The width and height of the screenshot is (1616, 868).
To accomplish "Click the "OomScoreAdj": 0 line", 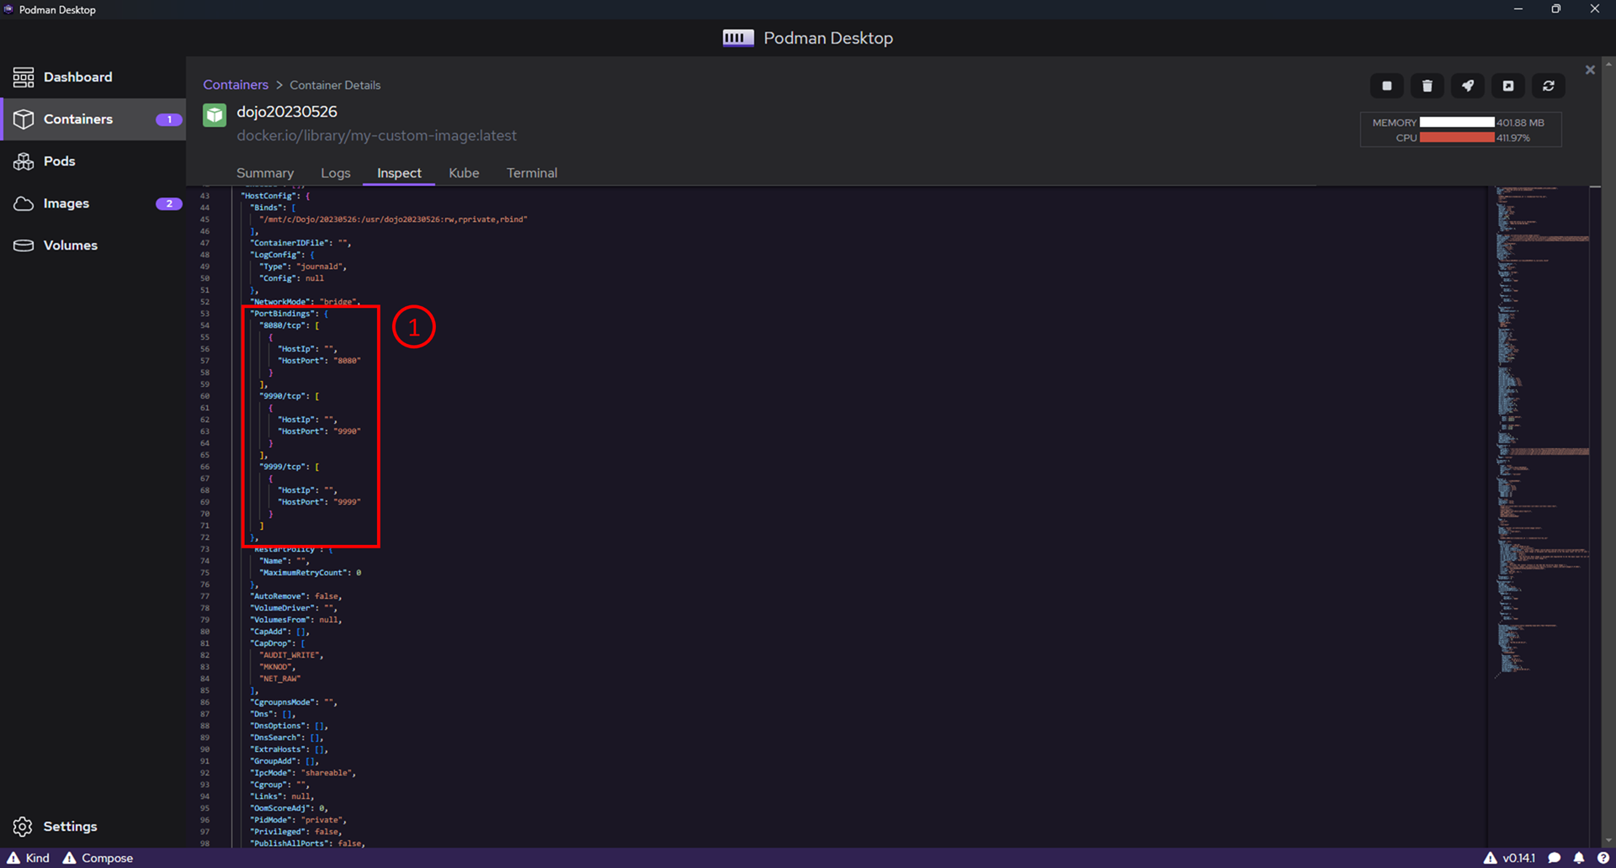I will click(x=289, y=808).
